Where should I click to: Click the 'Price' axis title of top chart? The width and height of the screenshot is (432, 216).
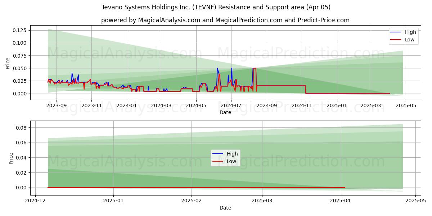8,63
